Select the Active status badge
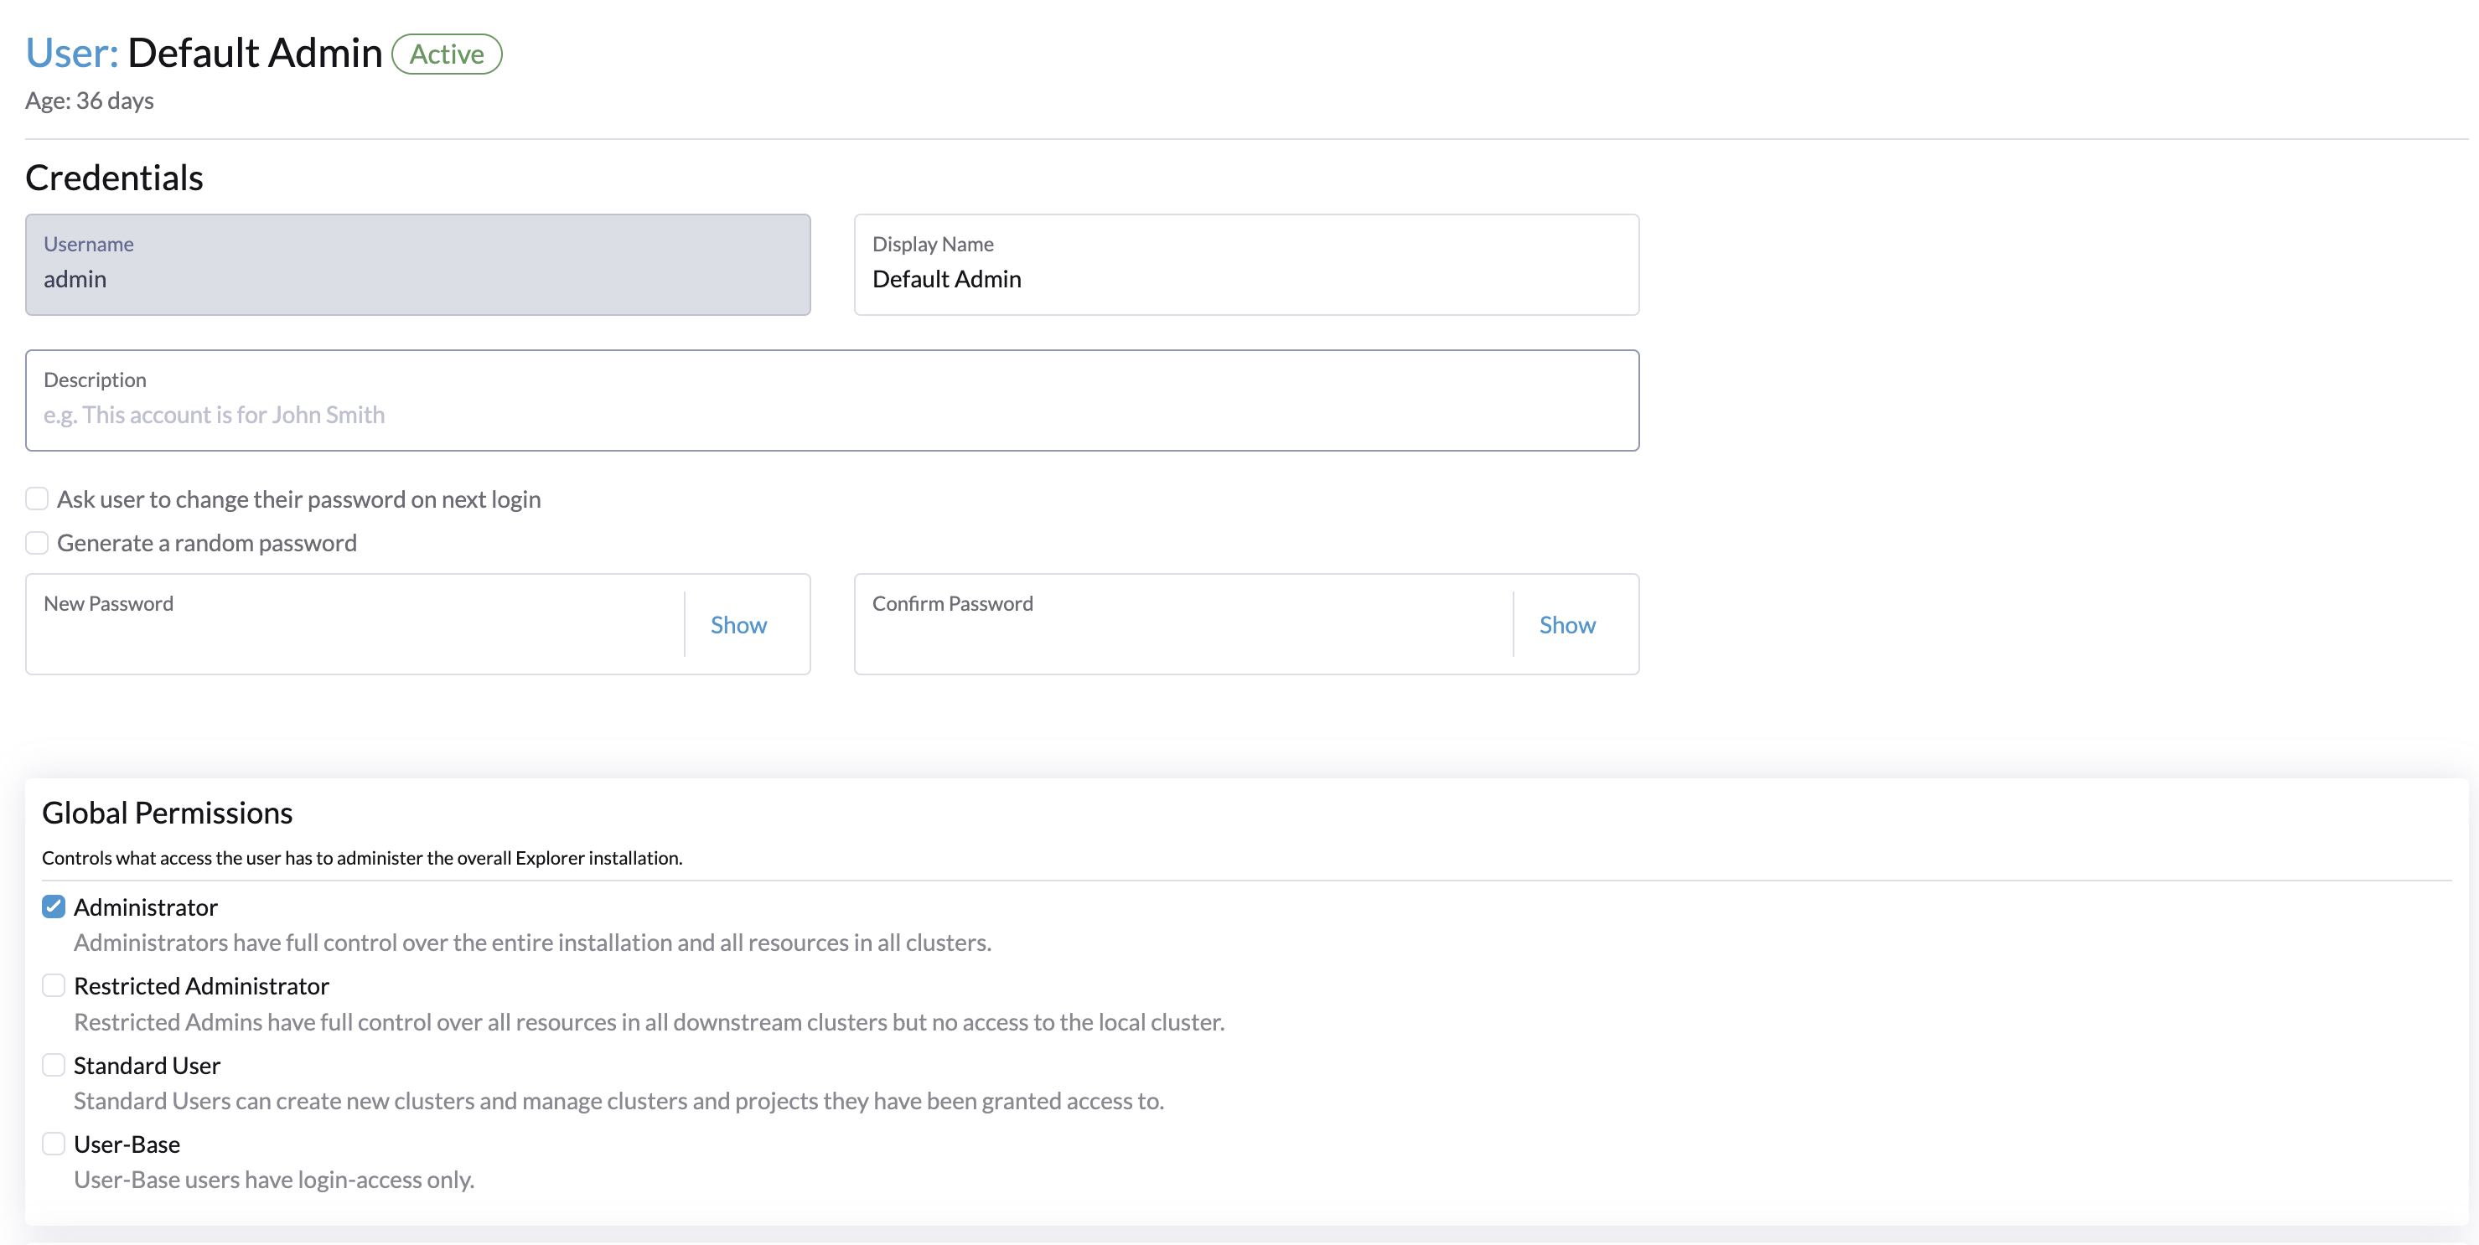This screenshot has width=2479, height=1245. (x=447, y=54)
